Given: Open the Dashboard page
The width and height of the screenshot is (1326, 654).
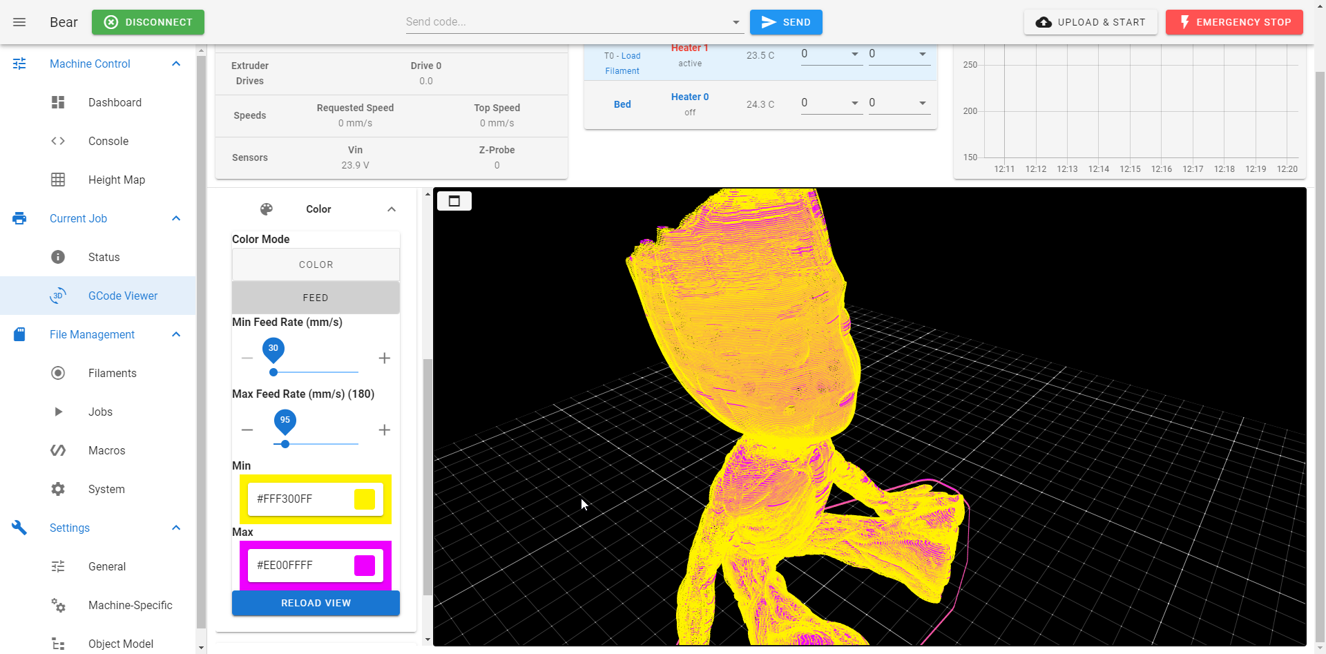Looking at the screenshot, I should click(98, 102).
